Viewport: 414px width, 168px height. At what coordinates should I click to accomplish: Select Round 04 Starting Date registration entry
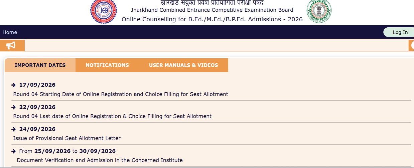[121, 94]
